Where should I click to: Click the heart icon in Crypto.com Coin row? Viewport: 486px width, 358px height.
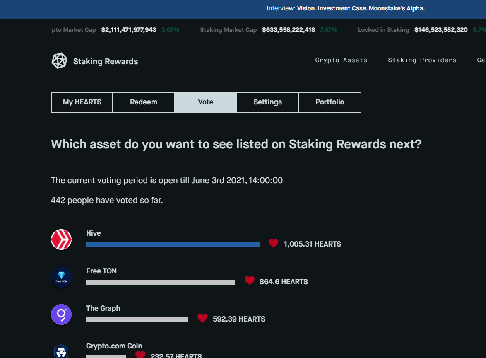click(x=140, y=354)
